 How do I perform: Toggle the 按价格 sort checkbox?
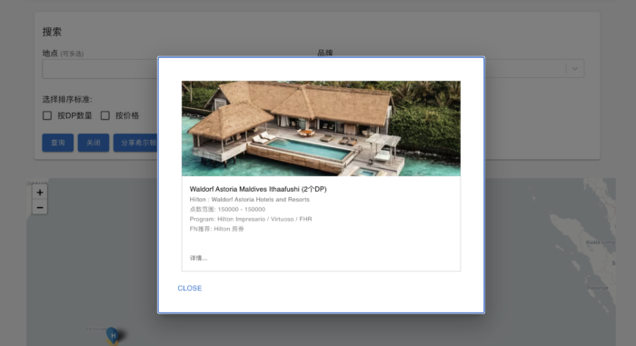(105, 115)
